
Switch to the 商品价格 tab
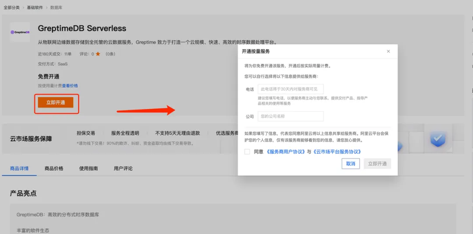54,169
